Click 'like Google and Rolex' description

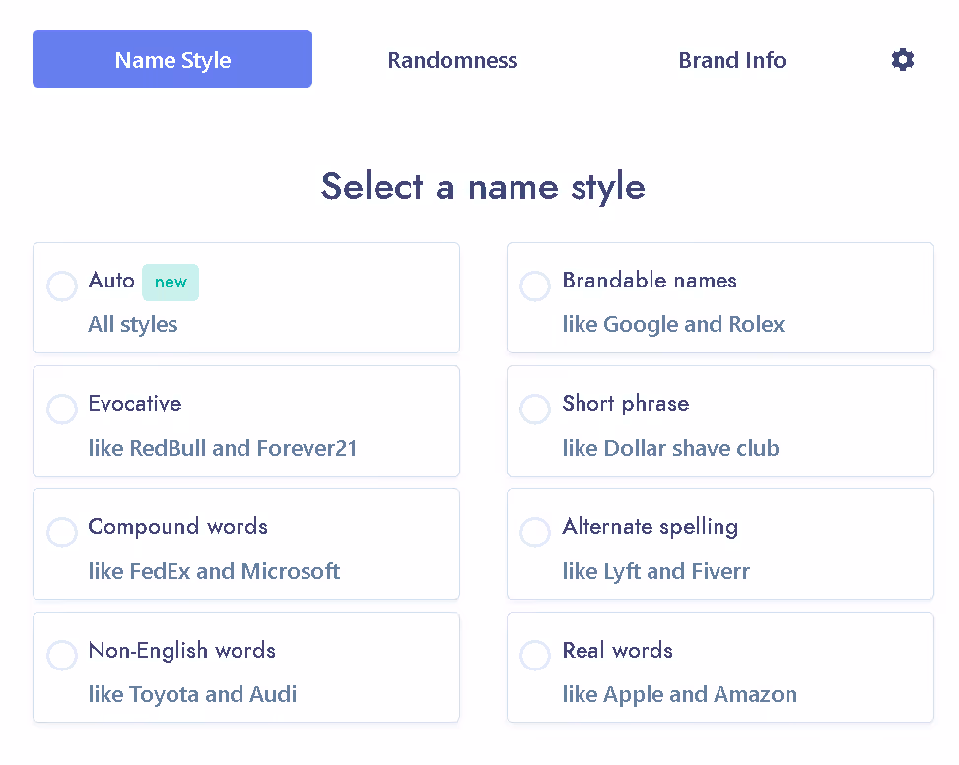tap(673, 325)
